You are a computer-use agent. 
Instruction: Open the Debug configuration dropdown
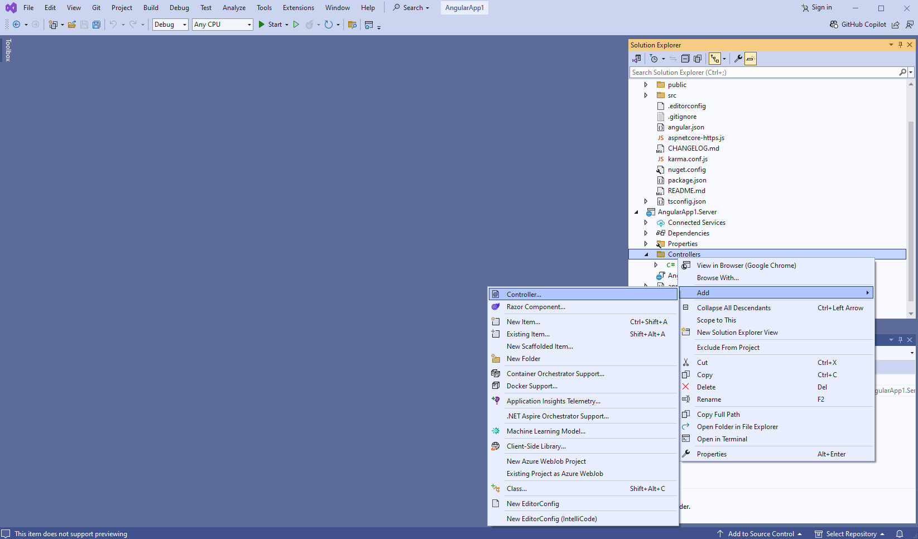[170, 25]
